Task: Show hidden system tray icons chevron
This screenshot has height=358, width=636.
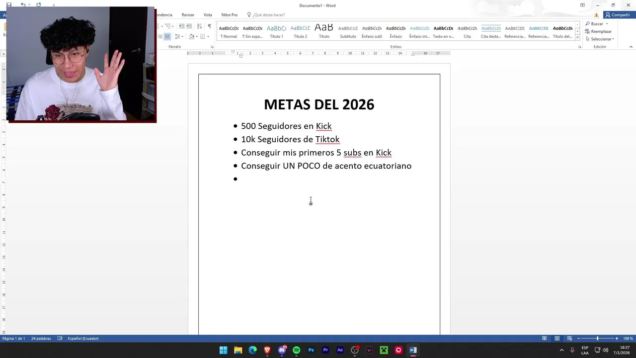Action: pyautogui.click(x=561, y=350)
